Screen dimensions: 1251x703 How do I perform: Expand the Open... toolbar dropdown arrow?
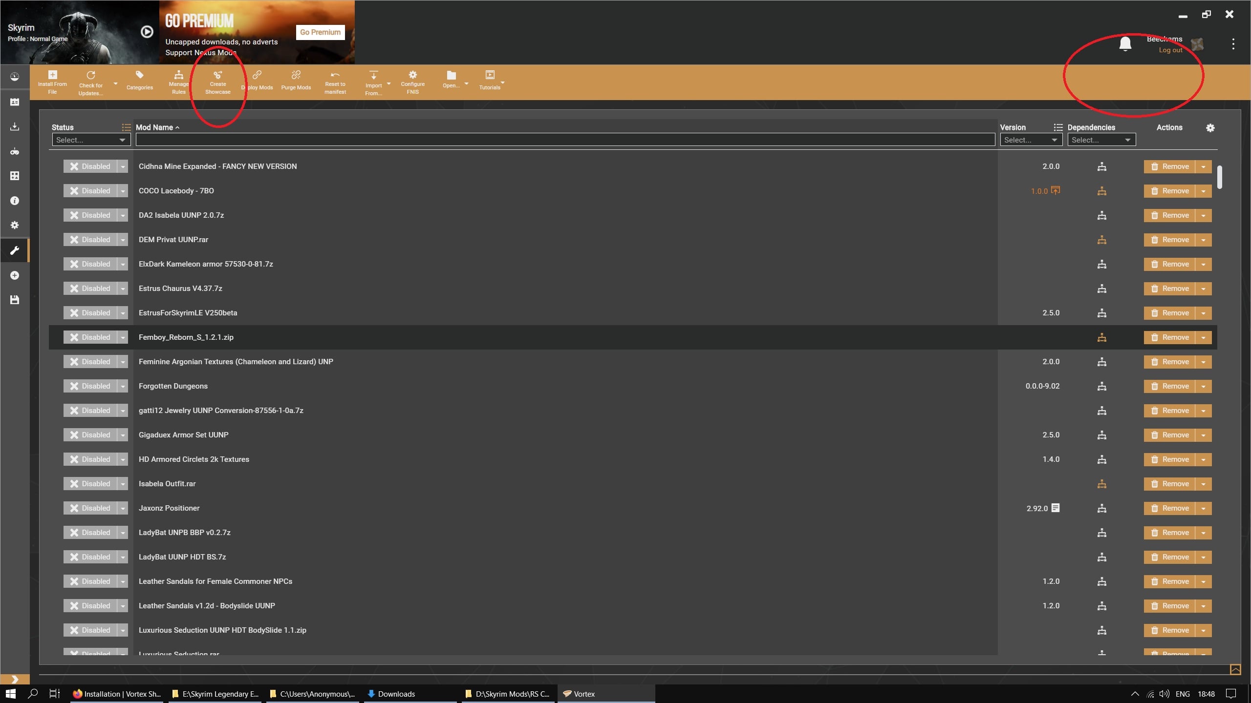point(466,84)
